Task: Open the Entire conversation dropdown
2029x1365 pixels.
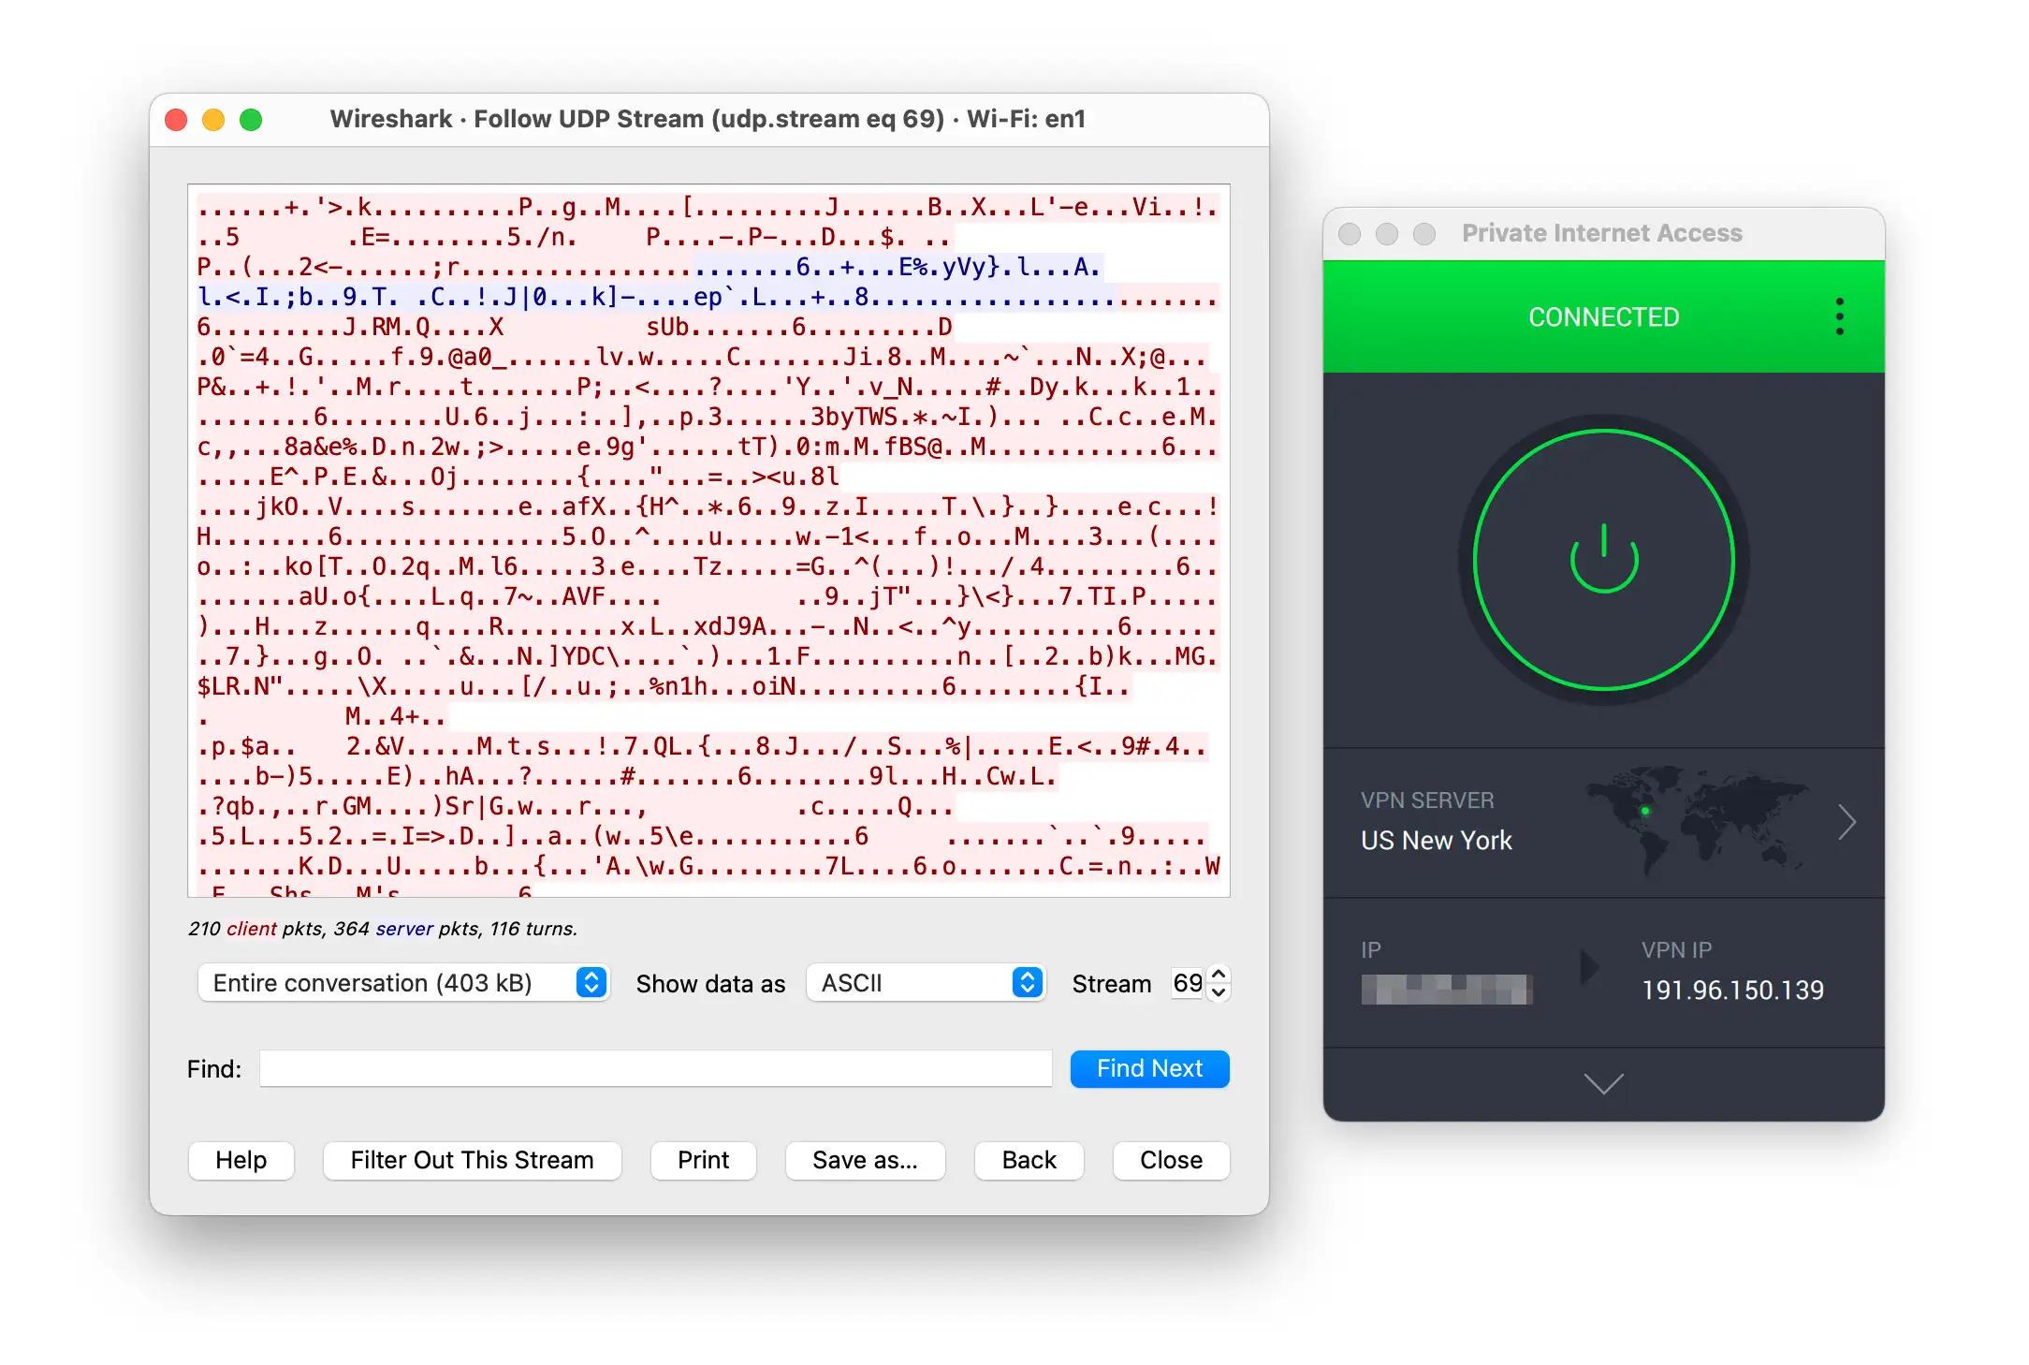Action: pos(403,982)
